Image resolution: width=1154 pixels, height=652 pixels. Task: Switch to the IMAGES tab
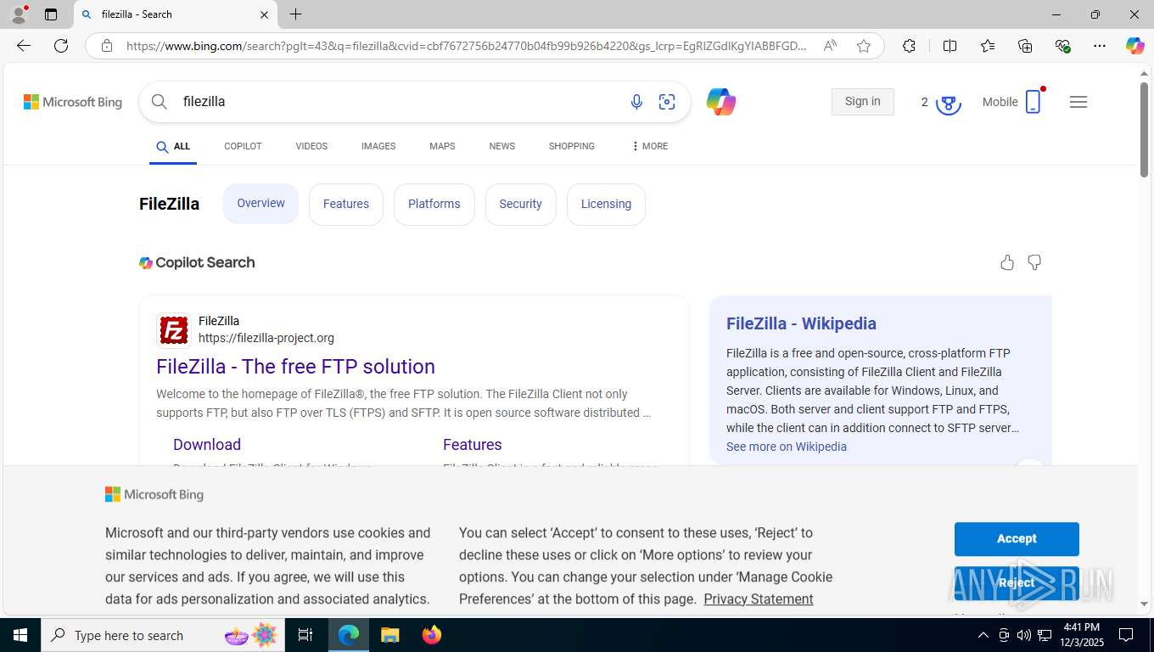(x=378, y=146)
